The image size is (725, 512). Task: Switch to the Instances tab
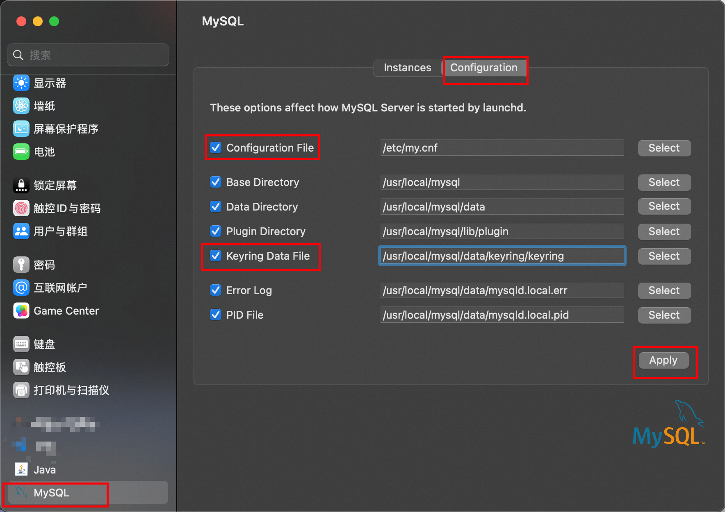point(408,68)
